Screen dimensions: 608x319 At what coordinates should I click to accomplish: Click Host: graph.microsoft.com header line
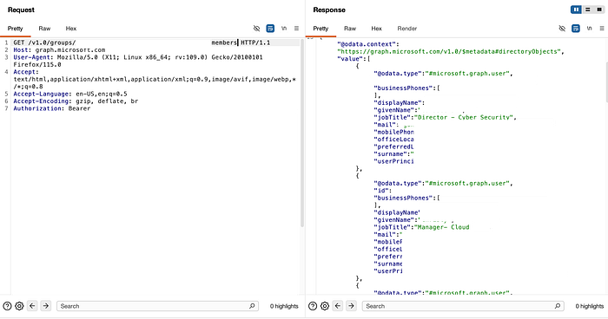click(59, 50)
